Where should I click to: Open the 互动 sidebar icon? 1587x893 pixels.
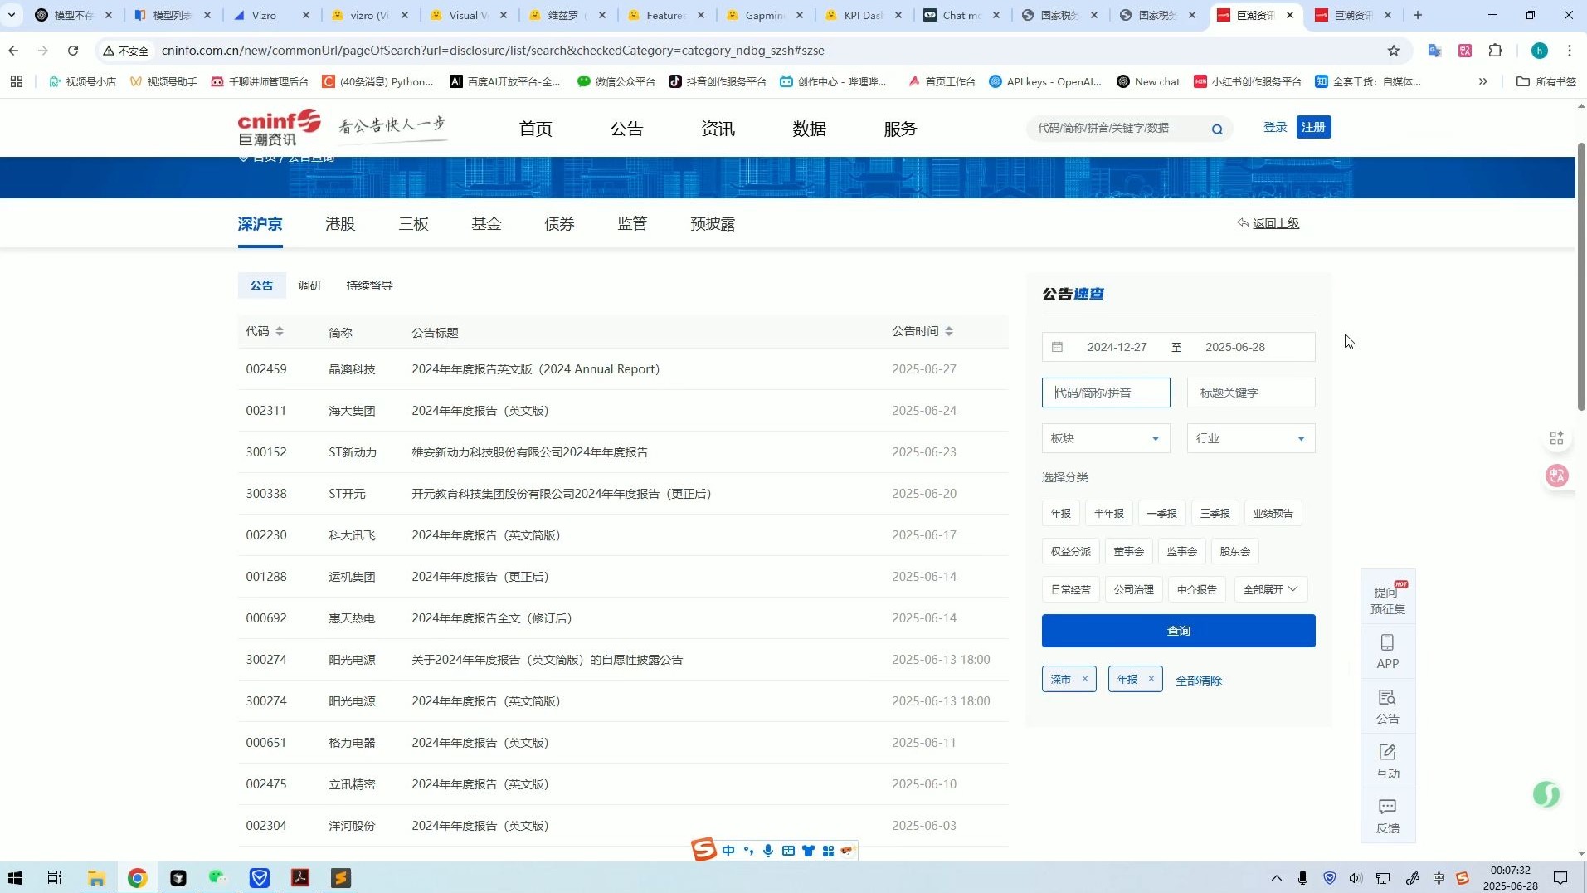[1388, 762]
